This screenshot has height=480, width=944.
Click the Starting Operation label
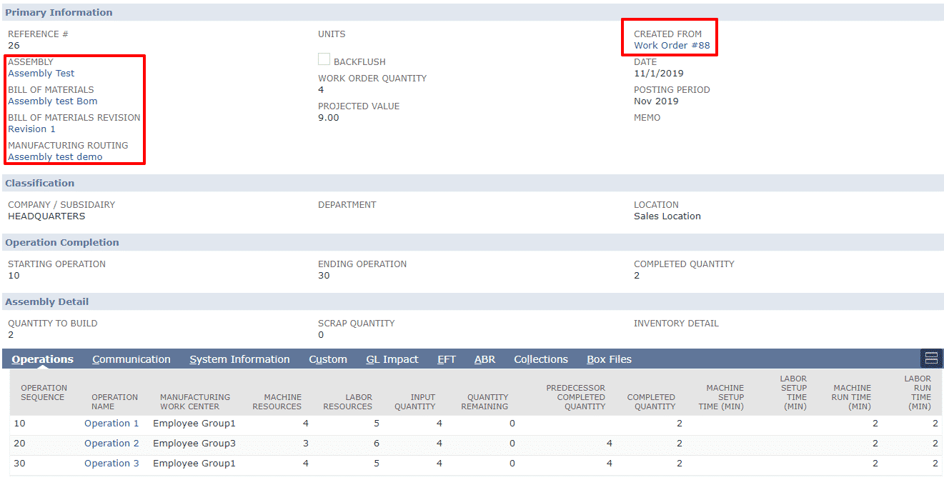(x=56, y=264)
